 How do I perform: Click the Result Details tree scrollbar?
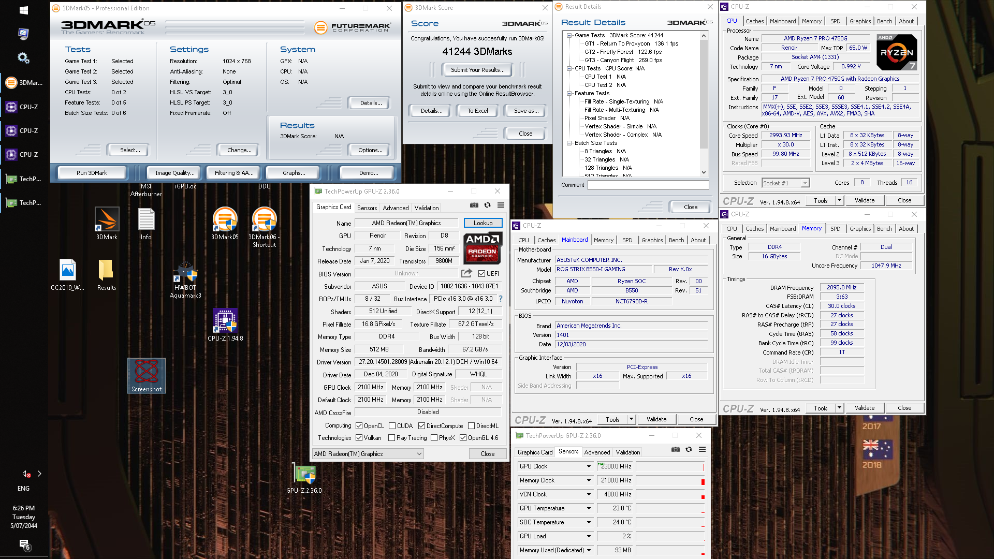704,104
